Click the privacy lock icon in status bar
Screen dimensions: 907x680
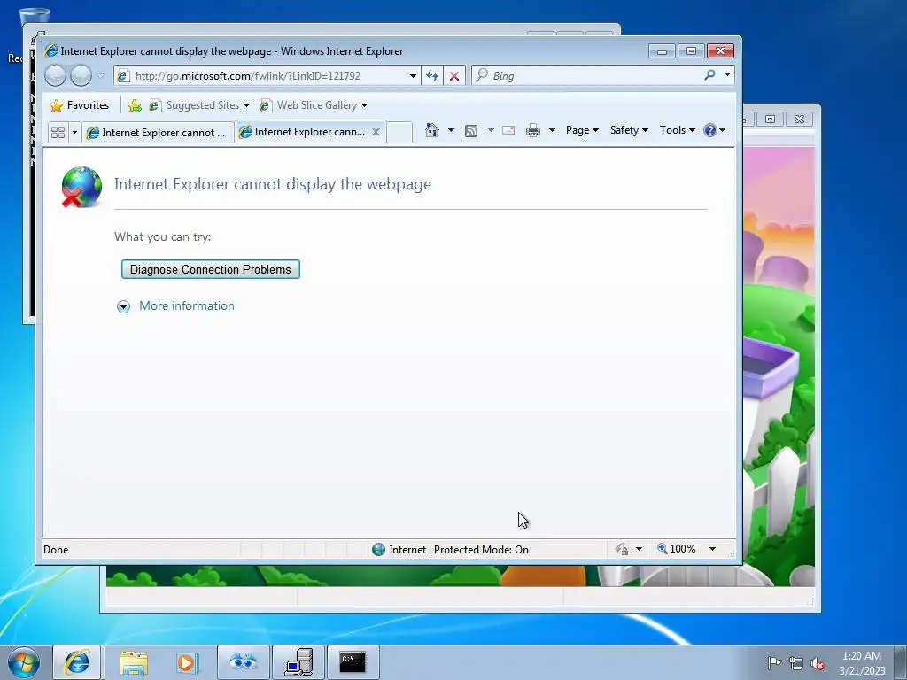pyautogui.click(x=623, y=549)
